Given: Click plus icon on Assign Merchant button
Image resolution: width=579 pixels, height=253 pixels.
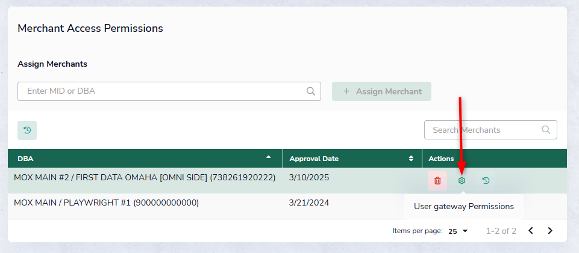Looking at the screenshot, I should 346,91.
